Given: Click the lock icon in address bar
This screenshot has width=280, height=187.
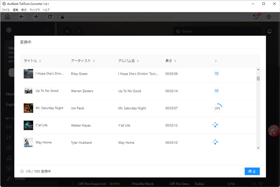Looking at the screenshot, I should (62, 17).
